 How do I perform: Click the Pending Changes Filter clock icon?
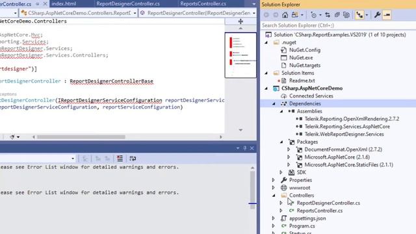(313, 15)
